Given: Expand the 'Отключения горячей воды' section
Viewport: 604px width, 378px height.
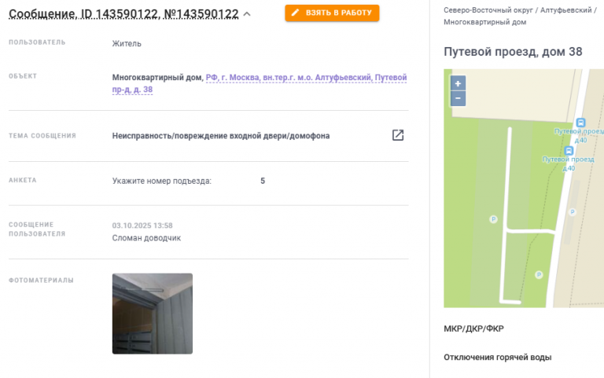Looking at the screenshot, I should 498,358.
